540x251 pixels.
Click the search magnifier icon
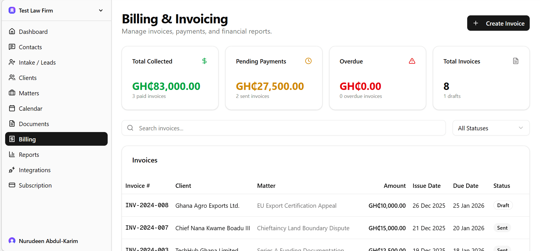point(130,128)
